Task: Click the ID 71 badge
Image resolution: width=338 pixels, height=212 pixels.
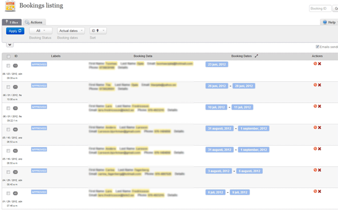Action: pos(15,87)
